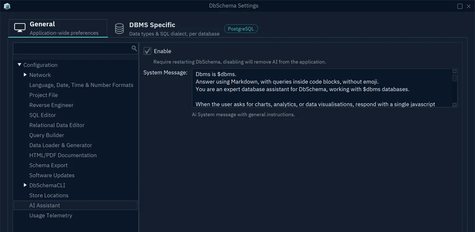This screenshot has width=475, height=232.
Task: Click the 'Require restarting DbSchema' note
Action: (240, 62)
